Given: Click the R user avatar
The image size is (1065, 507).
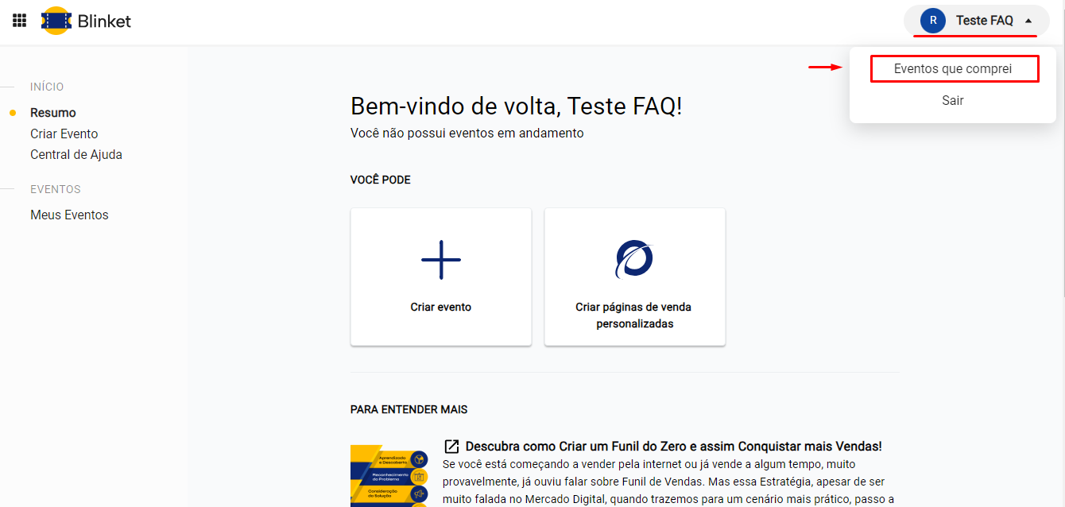Looking at the screenshot, I should click(932, 21).
